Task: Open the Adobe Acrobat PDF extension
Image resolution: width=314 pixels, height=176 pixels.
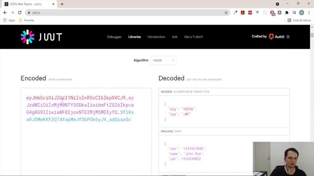Action: (243, 13)
